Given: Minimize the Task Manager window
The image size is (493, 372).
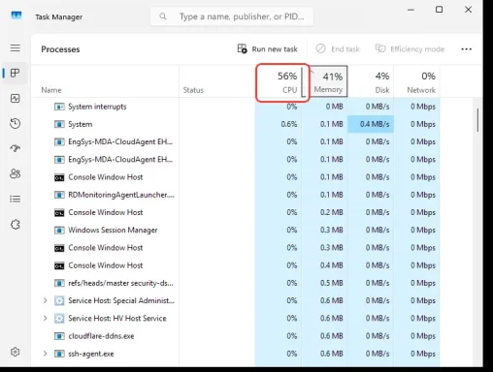Looking at the screenshot, I should click(x=411, y=10).
